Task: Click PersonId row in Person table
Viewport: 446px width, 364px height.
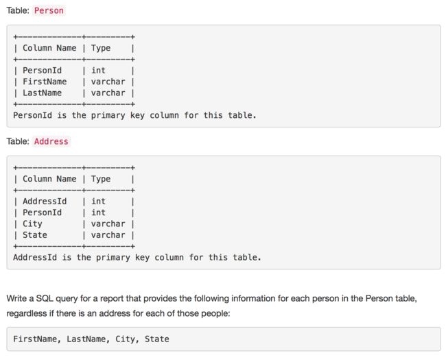Action: [x=74, y=71]
